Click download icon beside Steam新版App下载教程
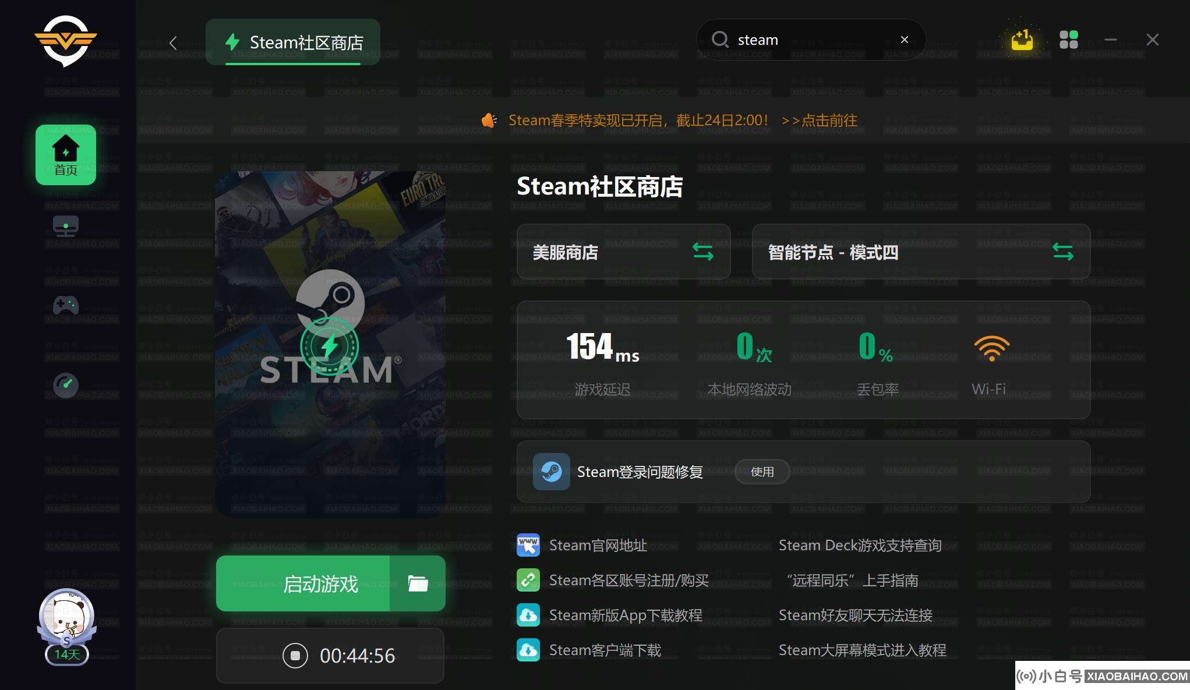 [528, 615]
